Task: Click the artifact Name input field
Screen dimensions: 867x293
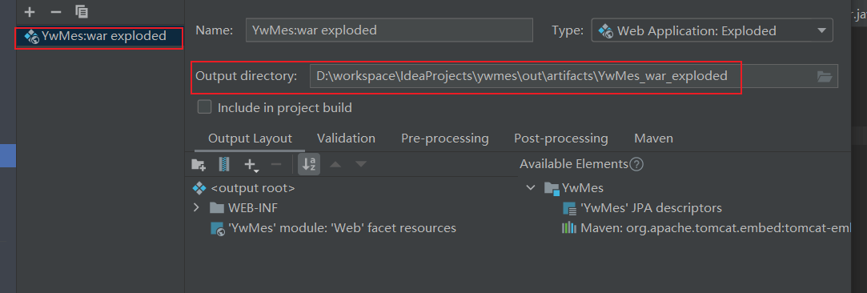Action: [x=389, y=30]
